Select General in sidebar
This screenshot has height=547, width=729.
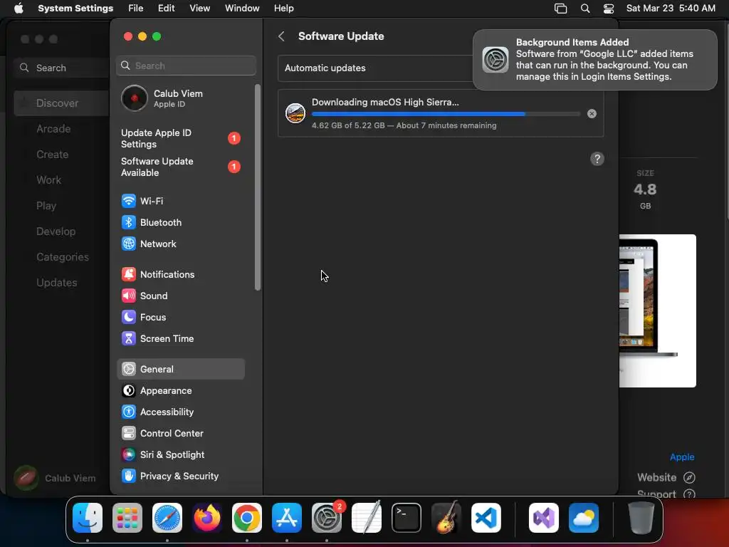click(180, 370)
